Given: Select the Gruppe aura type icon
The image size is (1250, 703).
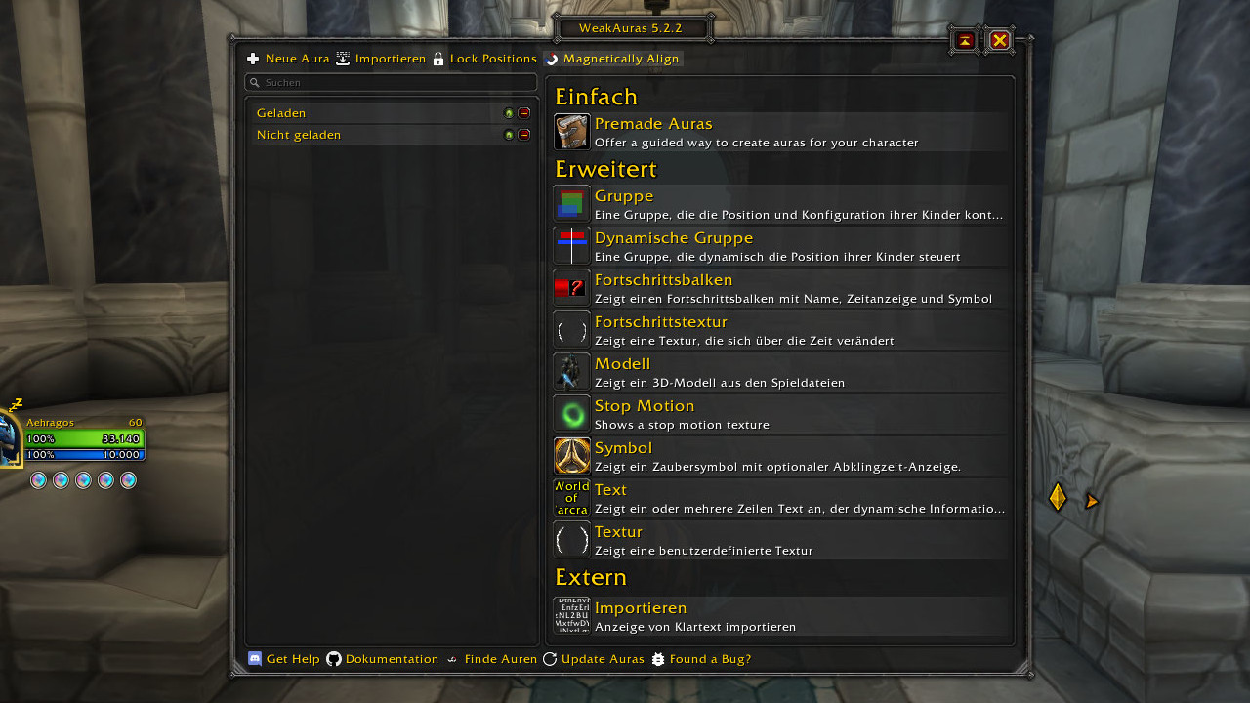Looking at the screenshot, I should point(571,204).
